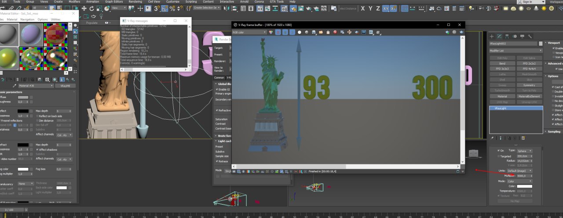This screenshot has height=218, width=563.
Task: Open Material Editor Navigation menu
Action: [27, 19]
